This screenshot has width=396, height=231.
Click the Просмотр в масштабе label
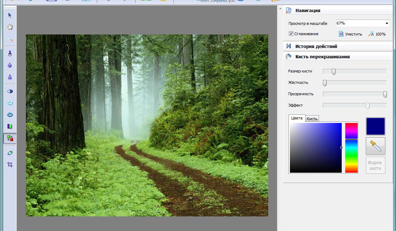coord(308,23)
